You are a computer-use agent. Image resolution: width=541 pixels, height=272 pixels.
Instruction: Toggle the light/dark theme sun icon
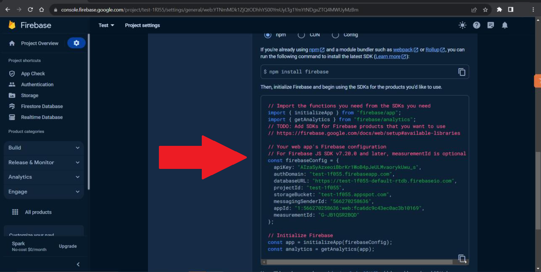tap(462, 25)
